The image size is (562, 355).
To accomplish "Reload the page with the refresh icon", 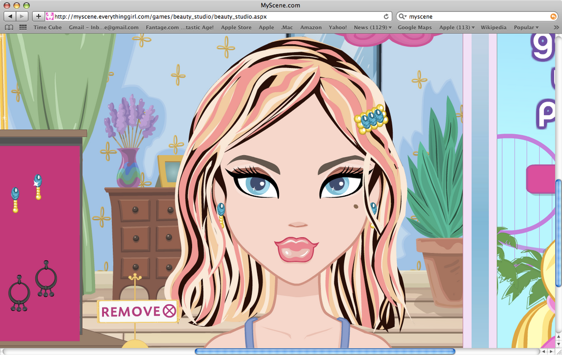I will click(x=385, y=16).
